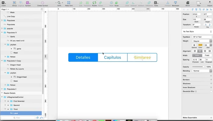
Task: Set text alignment to left
Action: (x=195, y=51)
